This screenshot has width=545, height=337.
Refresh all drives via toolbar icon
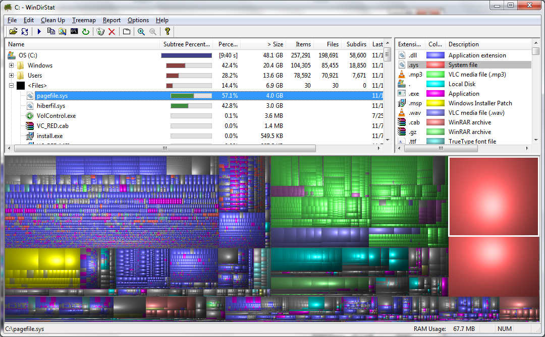pos(24,31)
